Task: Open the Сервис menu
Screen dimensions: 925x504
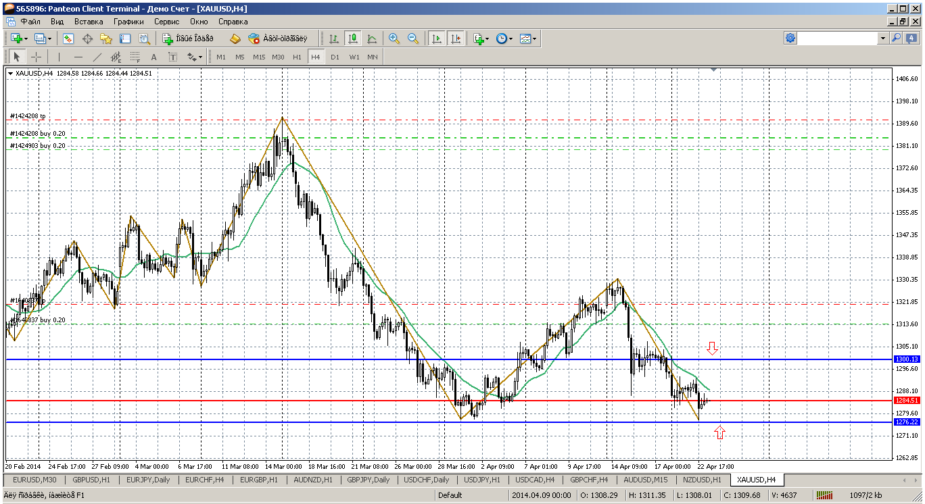Action: pos(166,22)
